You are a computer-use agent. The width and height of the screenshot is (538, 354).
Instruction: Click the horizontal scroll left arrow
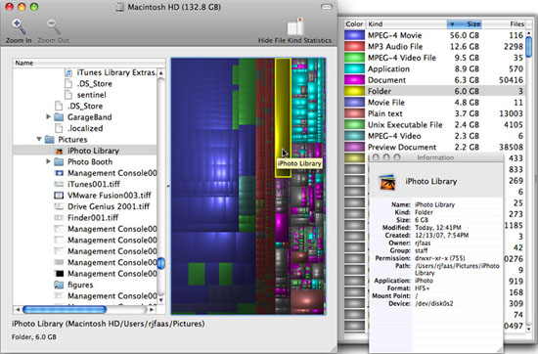click(18, 309)
